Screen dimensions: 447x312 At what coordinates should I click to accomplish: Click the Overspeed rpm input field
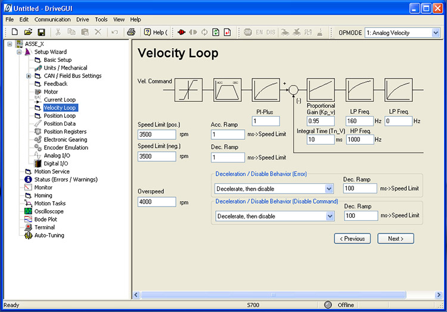click(x=157, y=202)
